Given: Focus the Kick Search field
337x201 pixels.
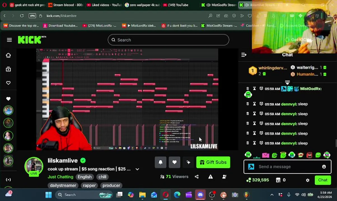Looking at the screenshot, I should [x=168, y=40].
